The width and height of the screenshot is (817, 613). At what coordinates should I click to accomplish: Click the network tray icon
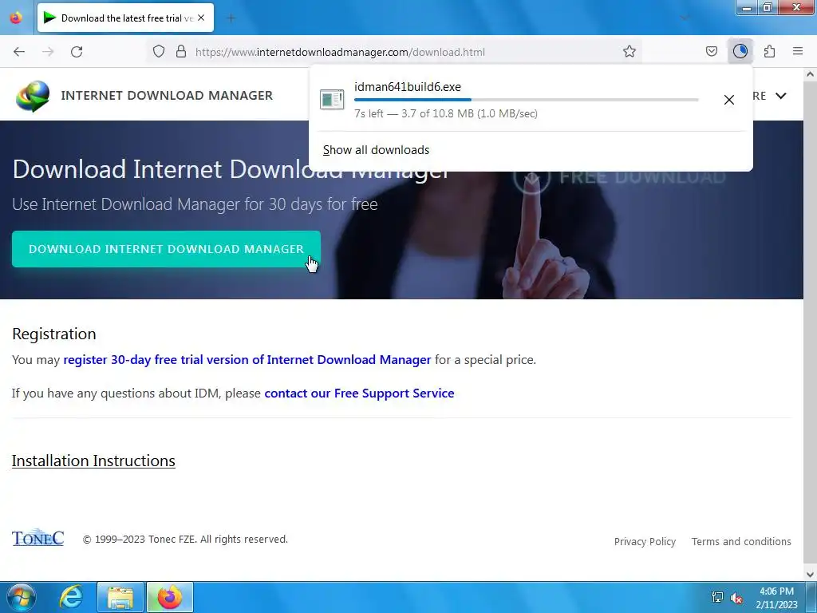[717, 597]
